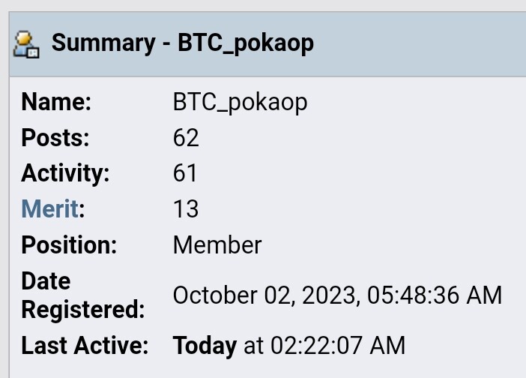The width and height of the screenshot is (526, 378).
Task: Click the Name: label
Action: pos(56,102)
